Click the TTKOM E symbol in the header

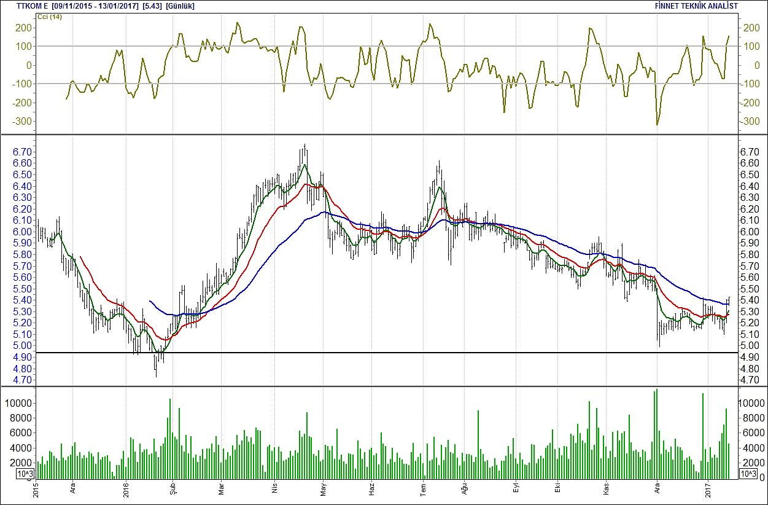33,6
